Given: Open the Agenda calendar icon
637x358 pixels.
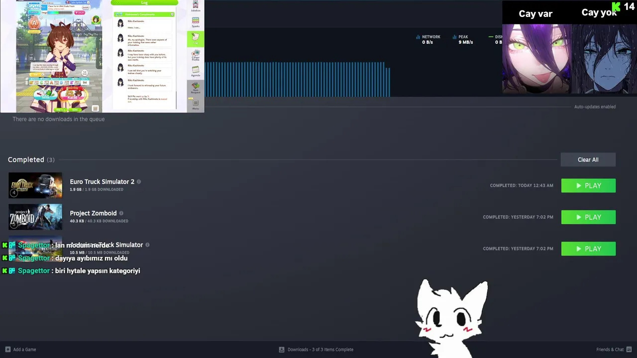Looking at the screenshot, I should (196, 71).
